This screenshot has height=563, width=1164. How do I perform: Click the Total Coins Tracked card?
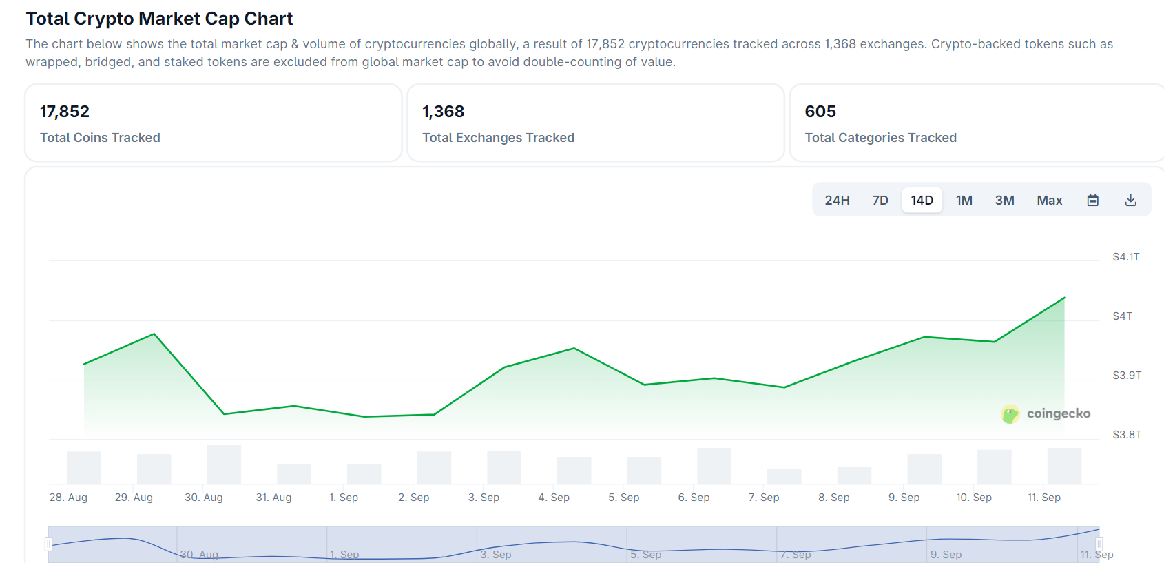point(214,123)
